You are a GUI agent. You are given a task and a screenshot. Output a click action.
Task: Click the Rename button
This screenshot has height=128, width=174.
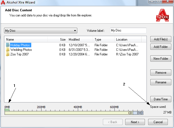click(161, 82)
